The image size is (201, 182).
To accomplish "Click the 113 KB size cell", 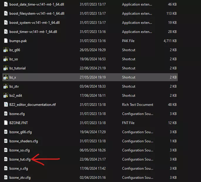I will coord(172,13).
